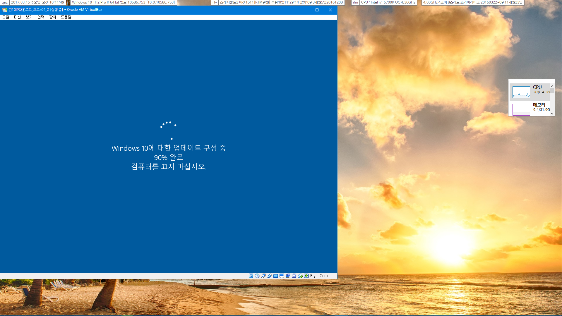This screenshot has width=562, height=316.
Task: Click the CPU : Intel i7-6700K text
Action: coord(388,2)
